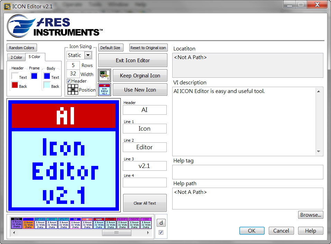
Task: Click the Keep Orginal Icon button
Action: coord(140,75)
